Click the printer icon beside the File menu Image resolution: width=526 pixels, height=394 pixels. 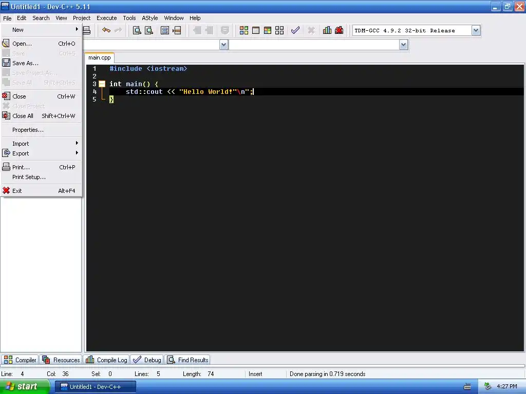(x=86, y=30)
